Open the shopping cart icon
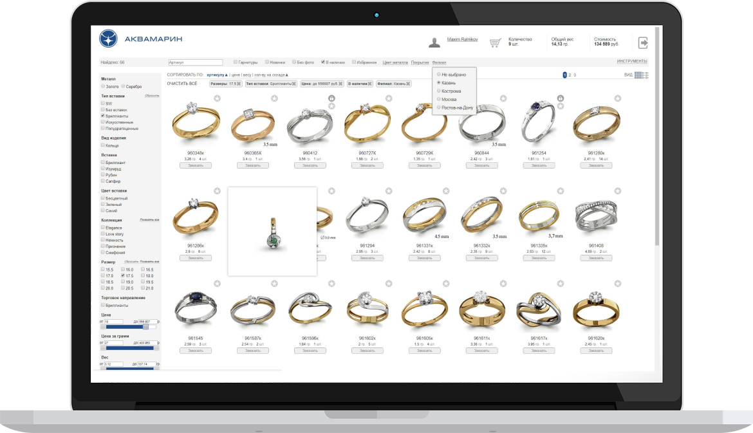 pyautogui.click(x=495, y=42)
